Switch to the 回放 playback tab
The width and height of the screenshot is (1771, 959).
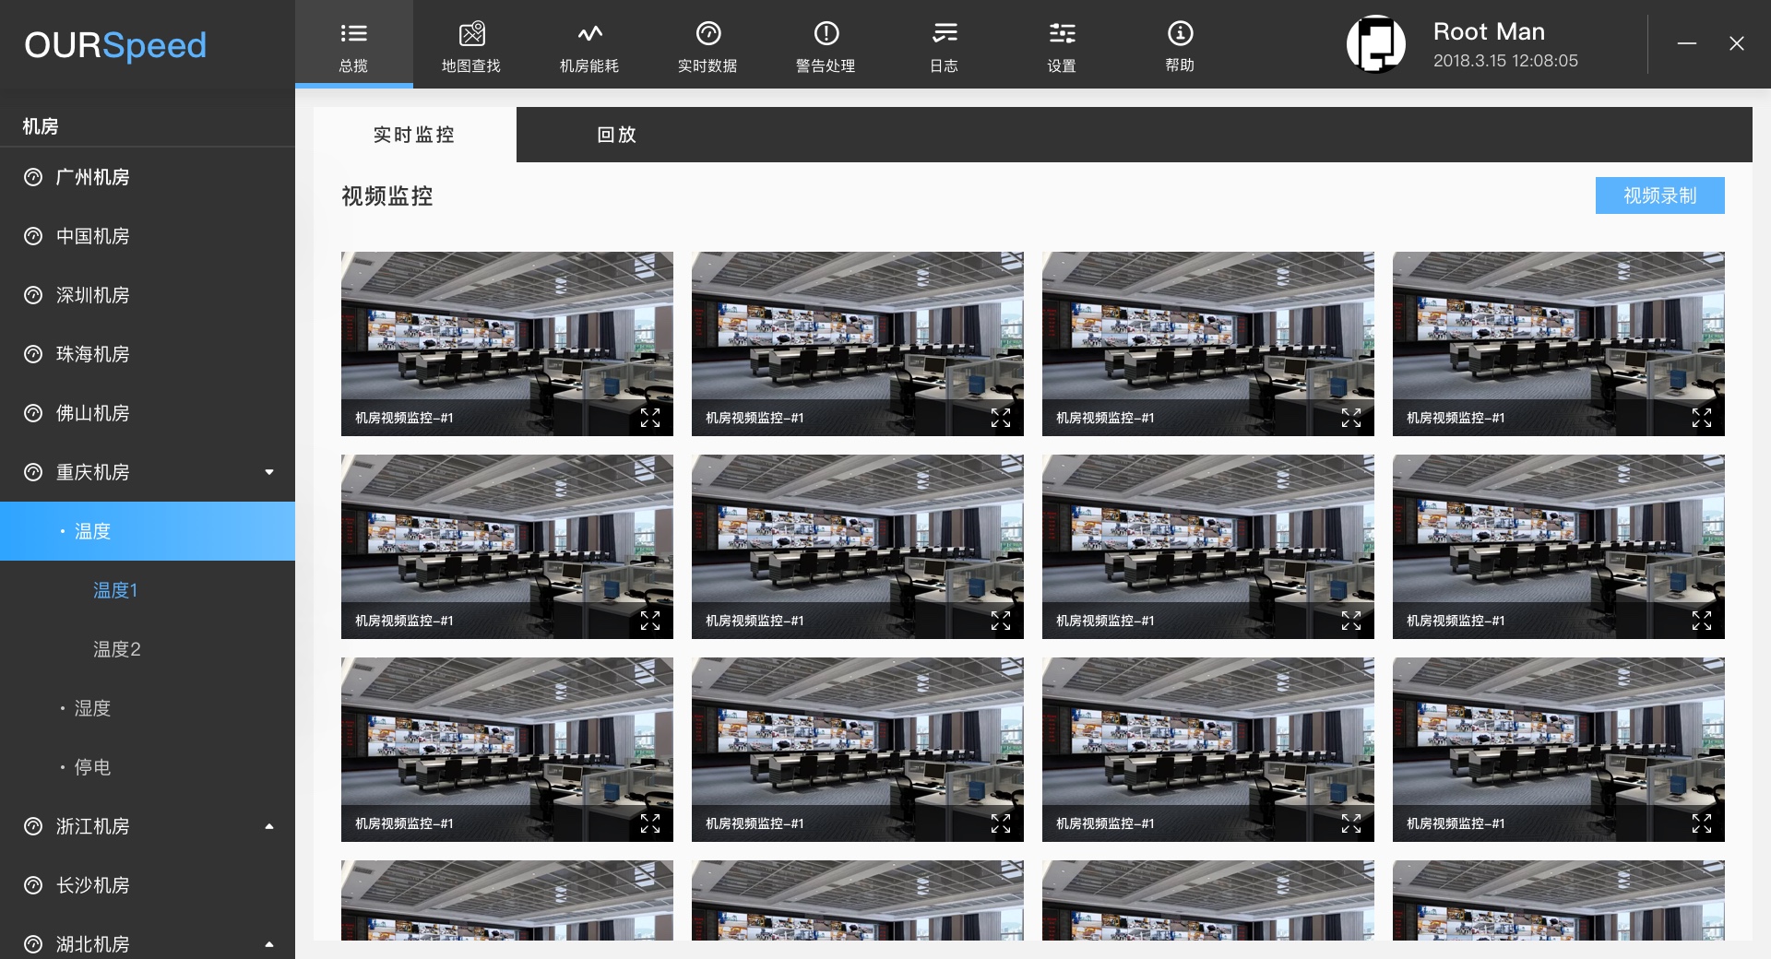coord(616,135)
